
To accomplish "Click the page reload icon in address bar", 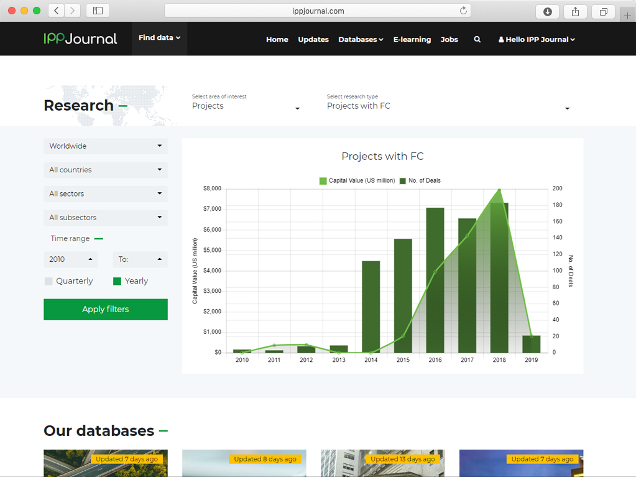I will [463, 11].
